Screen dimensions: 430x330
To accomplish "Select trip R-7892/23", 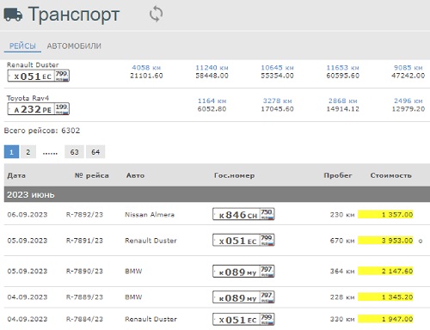I will (84, 215).
